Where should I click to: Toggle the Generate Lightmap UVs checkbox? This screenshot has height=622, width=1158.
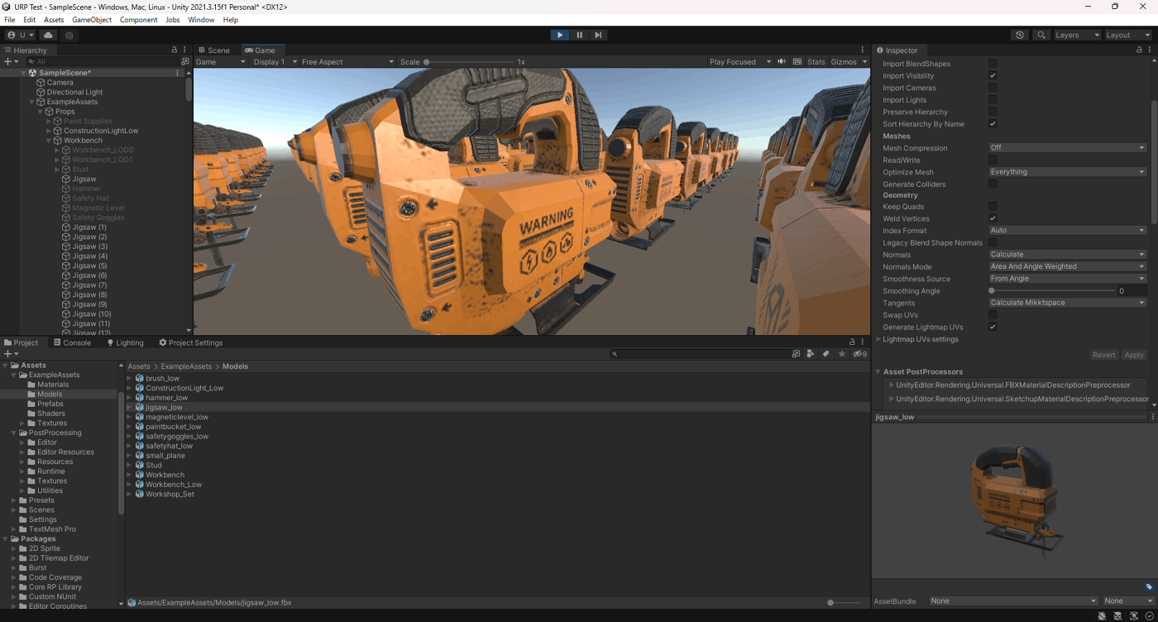[993, 327]
